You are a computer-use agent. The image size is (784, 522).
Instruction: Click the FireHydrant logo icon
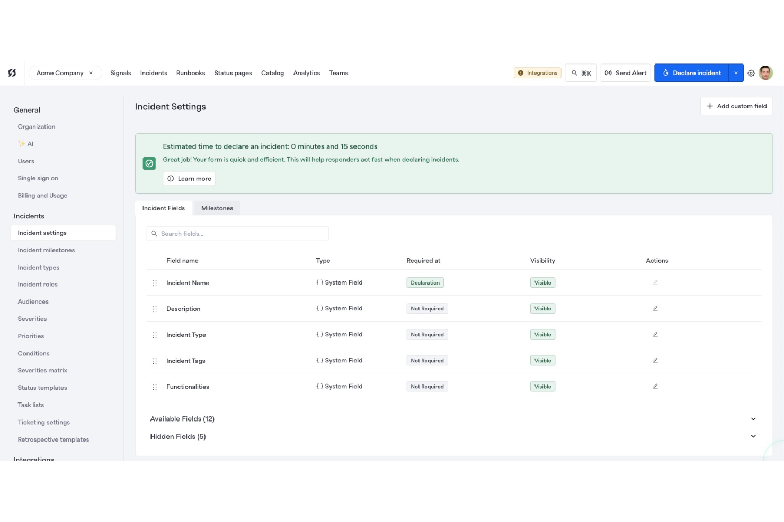(12, 73)
